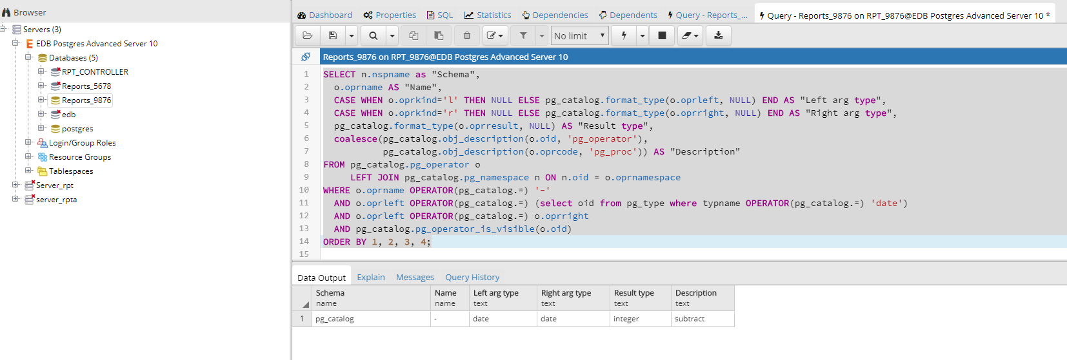
Task: Click the Download as CSV icon
Action: point(718,35)
